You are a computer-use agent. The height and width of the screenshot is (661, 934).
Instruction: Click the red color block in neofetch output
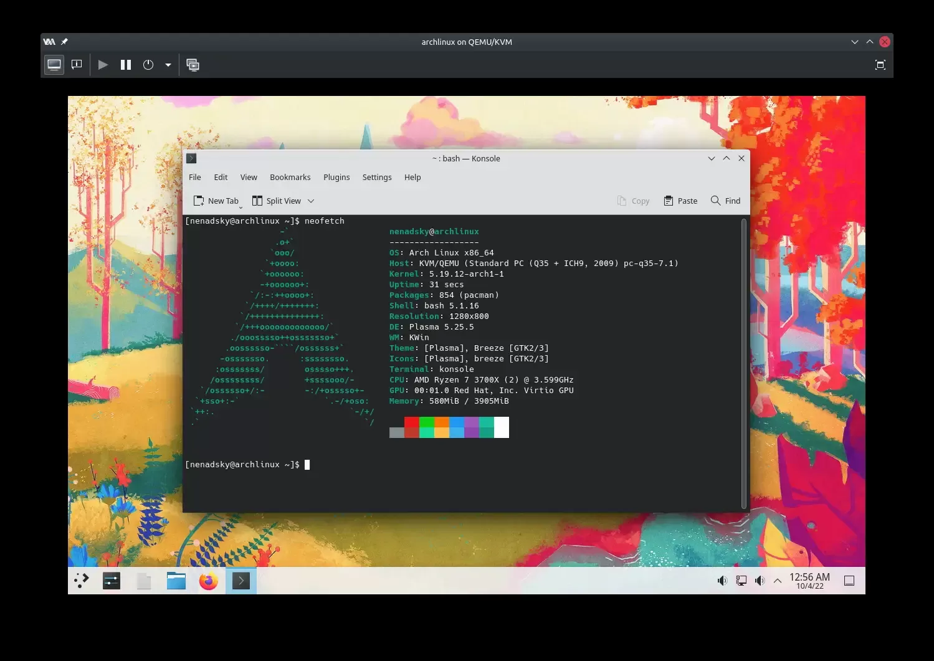(x=411, y=422)
